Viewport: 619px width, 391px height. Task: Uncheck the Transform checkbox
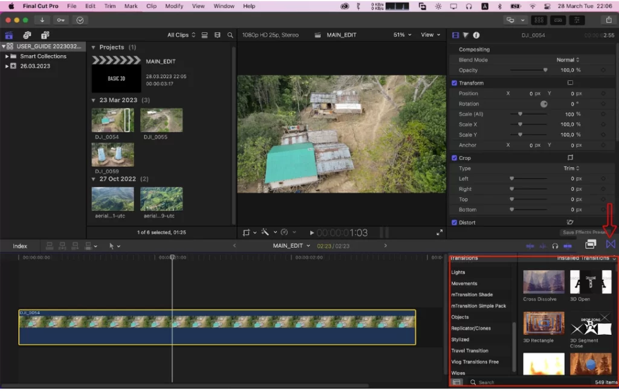[454, 83]
